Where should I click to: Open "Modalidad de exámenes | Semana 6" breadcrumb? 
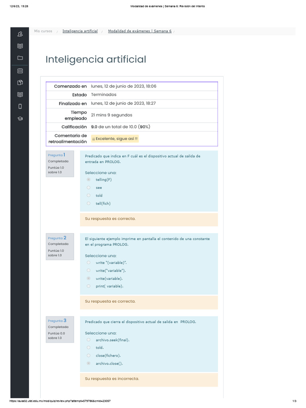(x=139, y=31)
